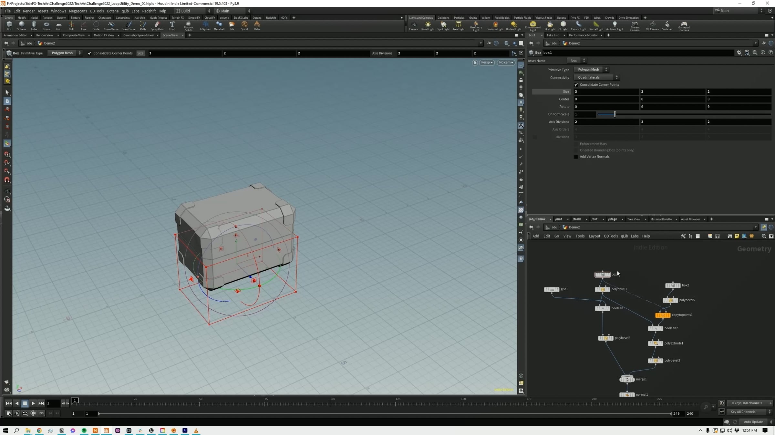Toggle Consolidate Corner Points in parameter pane
This screenshot has width=775, height=435.
click(576, 85)
